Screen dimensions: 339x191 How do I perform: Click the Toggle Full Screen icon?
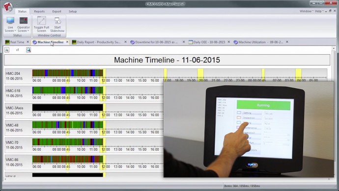coord(41,21)
